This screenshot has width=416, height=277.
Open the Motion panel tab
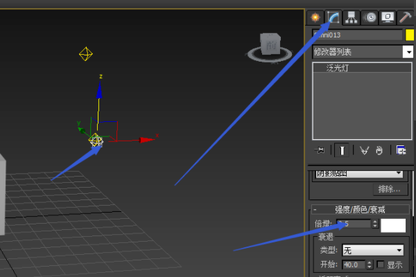pyautogui.click(x=370, y=17)
